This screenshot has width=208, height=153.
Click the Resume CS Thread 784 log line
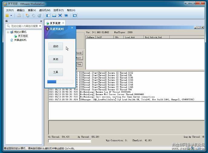click(90, 90)
